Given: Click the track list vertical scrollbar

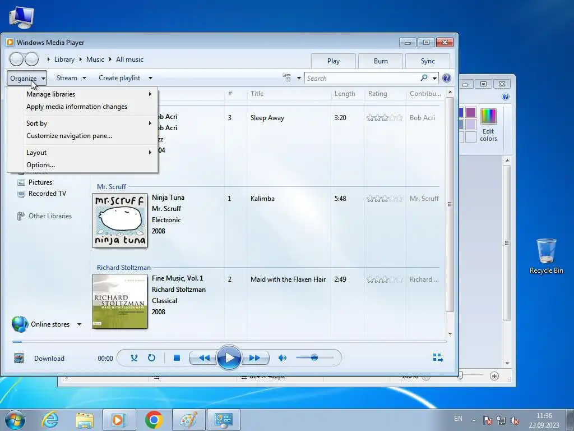Looking at the screenshot, I should click(450, 204).
